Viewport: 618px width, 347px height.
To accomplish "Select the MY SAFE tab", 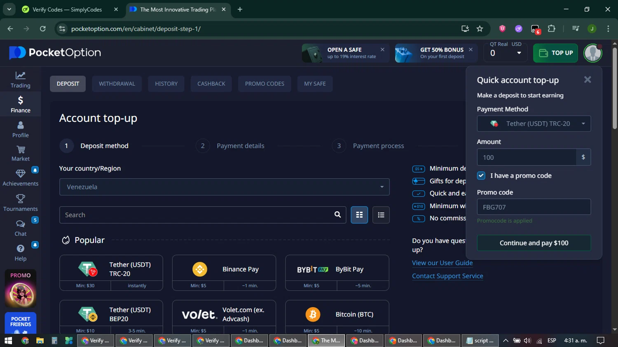I will point(315,84).
